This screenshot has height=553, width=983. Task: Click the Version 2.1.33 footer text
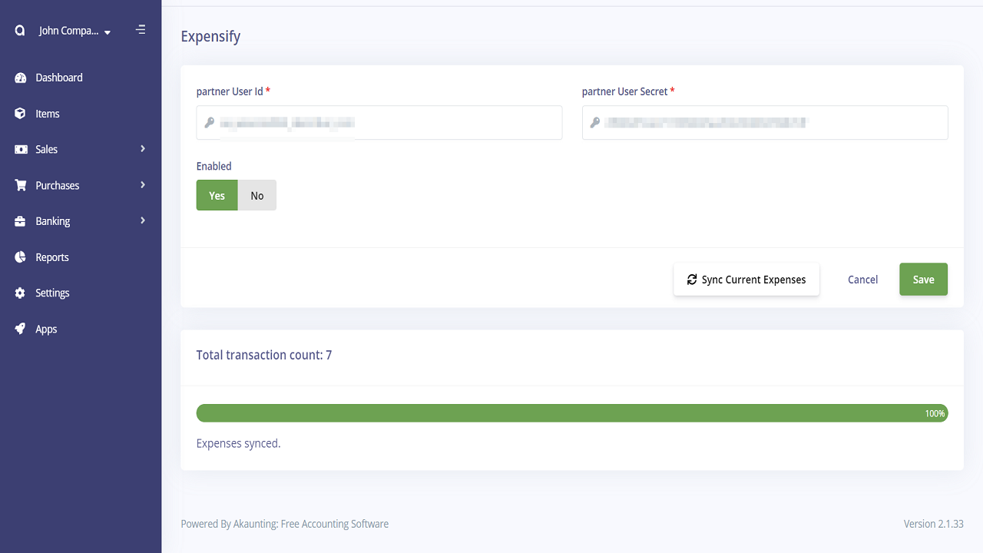[x=934, y=524]
